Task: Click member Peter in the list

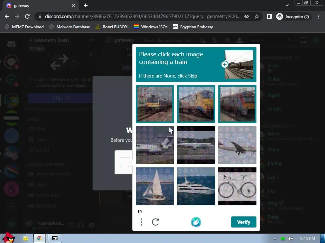Action: pyautogui.click(x=273, y=217)
